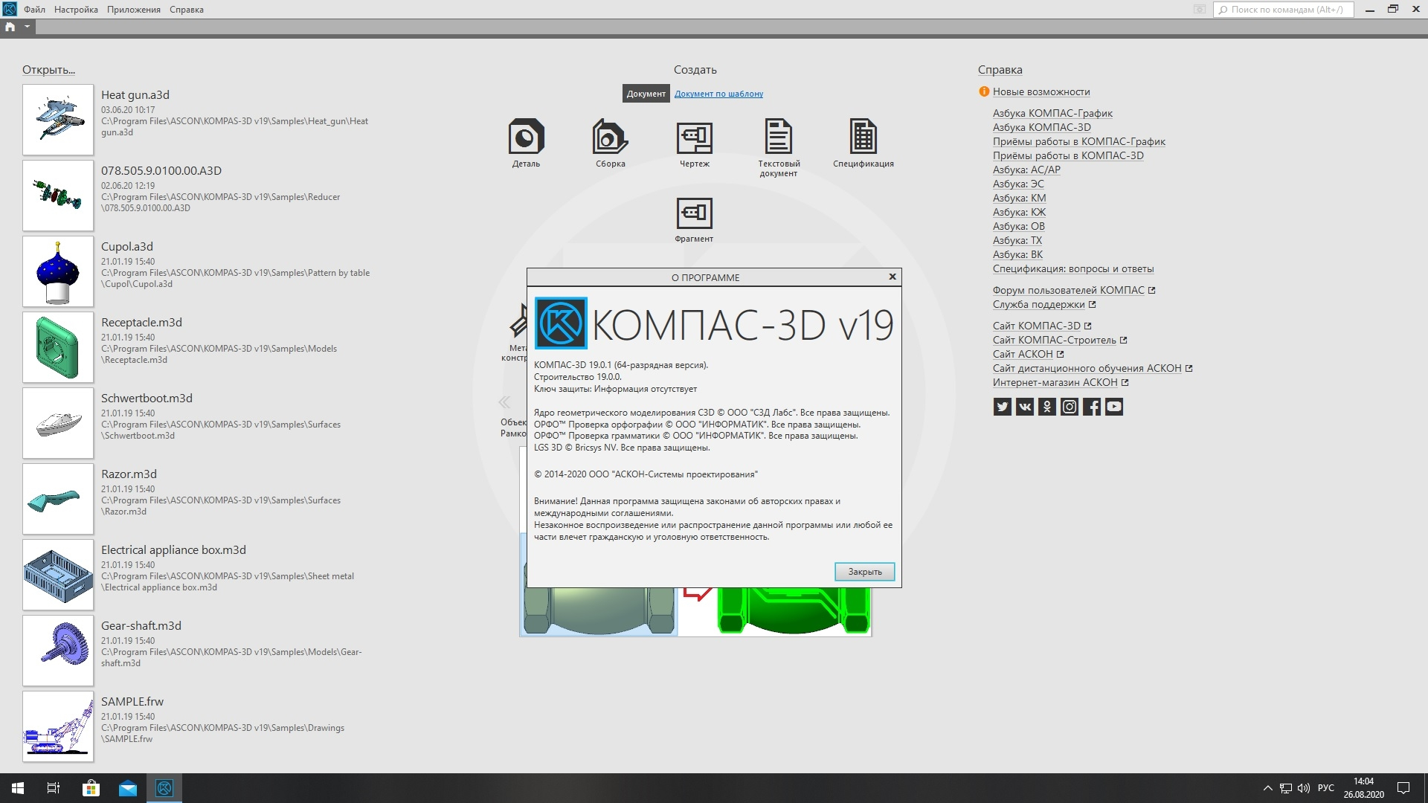The width and height of the screenshot is (1428, 803).
Task: Open Азбука КОМПАС-3D link
Action: [1041, 127]
